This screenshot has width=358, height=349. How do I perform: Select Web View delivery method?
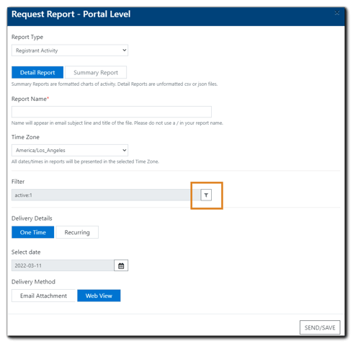point(99,296)
